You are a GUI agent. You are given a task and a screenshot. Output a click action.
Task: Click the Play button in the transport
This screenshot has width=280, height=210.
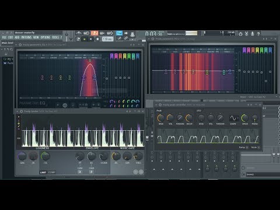coord(85,39)
